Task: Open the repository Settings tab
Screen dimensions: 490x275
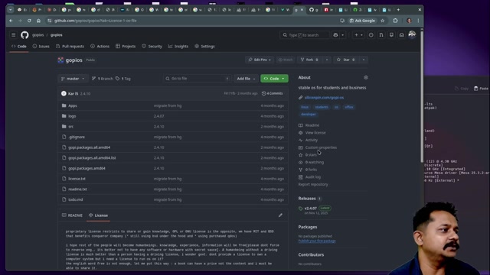Action: point(204,46)
